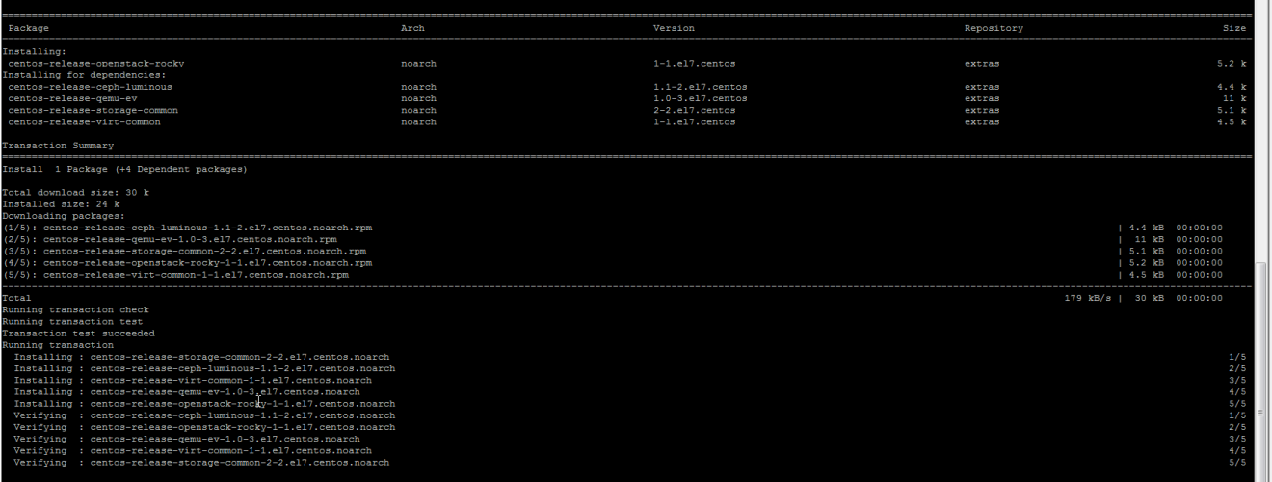
Task: Click the Installing virt-common 3/5 line
Action: 630,380
